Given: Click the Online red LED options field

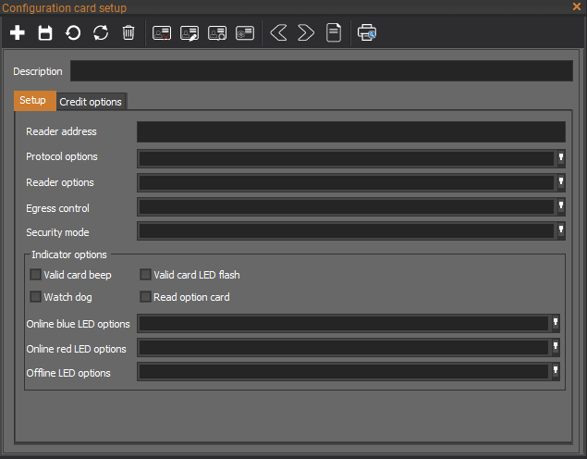Looking at the screenshot, I should click(349, 347).
